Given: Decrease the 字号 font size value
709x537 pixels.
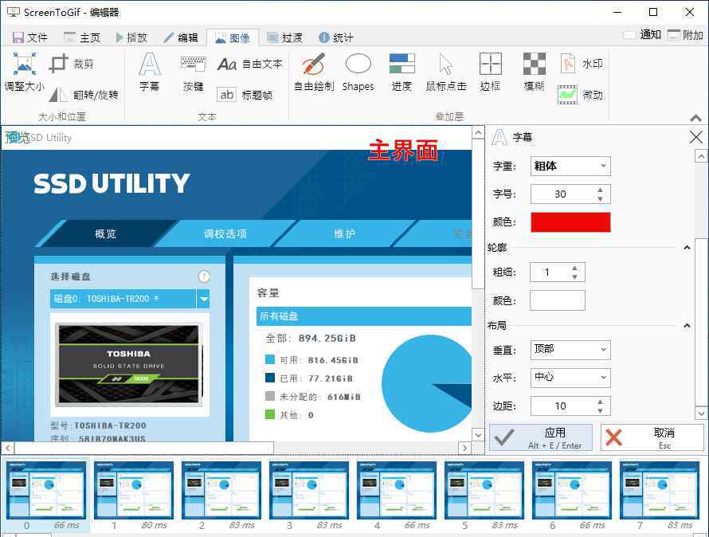Looking at the screenshot, I should [x=600, y=198].
